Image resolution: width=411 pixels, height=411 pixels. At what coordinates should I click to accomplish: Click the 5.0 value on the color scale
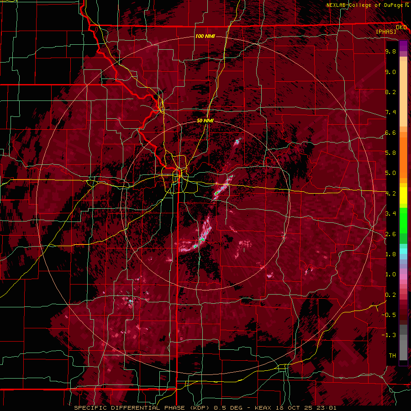click(x=390, y=173)
